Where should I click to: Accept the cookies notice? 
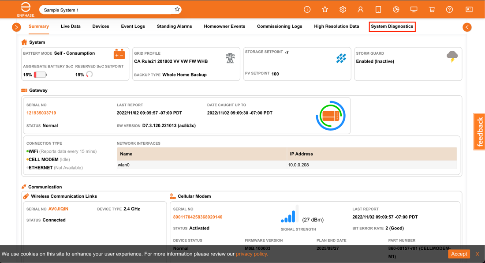tap(459, 254)
